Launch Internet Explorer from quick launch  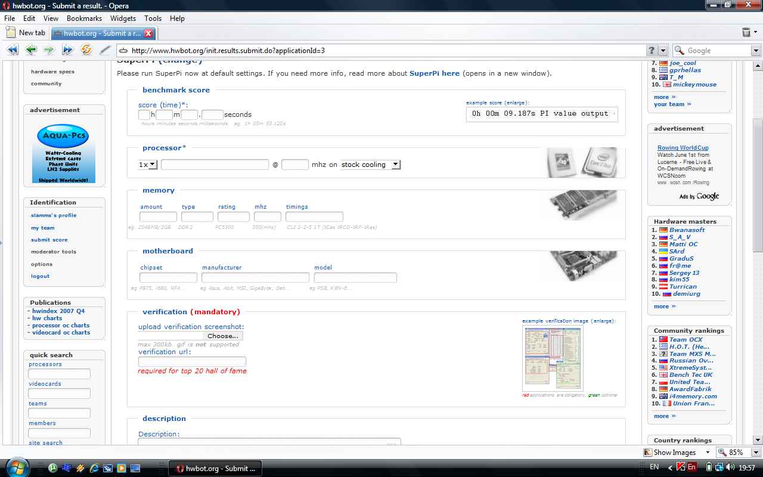[94, 468]
